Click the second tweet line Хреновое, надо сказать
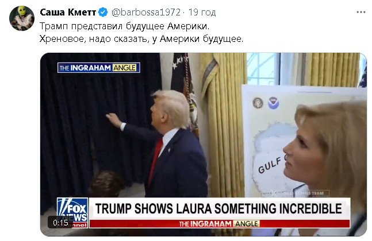The width and height of the screenshot is (372, 241). [x=141, y=38]
